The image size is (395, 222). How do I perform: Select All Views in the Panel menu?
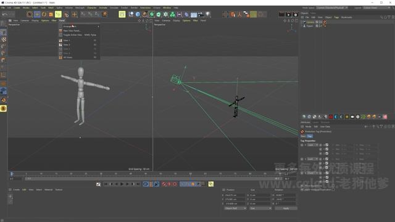[x=80, y=57]
